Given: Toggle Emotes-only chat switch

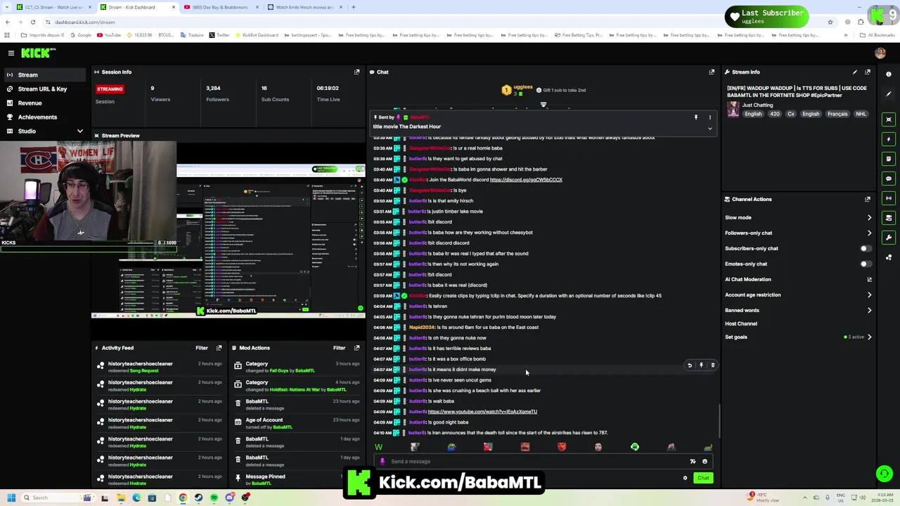Looking at the screenshot, I should tap(866, 264).
